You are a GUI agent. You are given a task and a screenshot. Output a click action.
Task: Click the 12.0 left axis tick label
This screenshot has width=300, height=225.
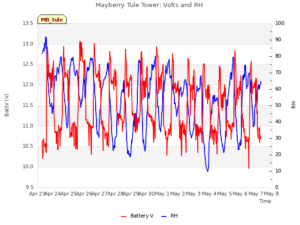tap(28, 84)
